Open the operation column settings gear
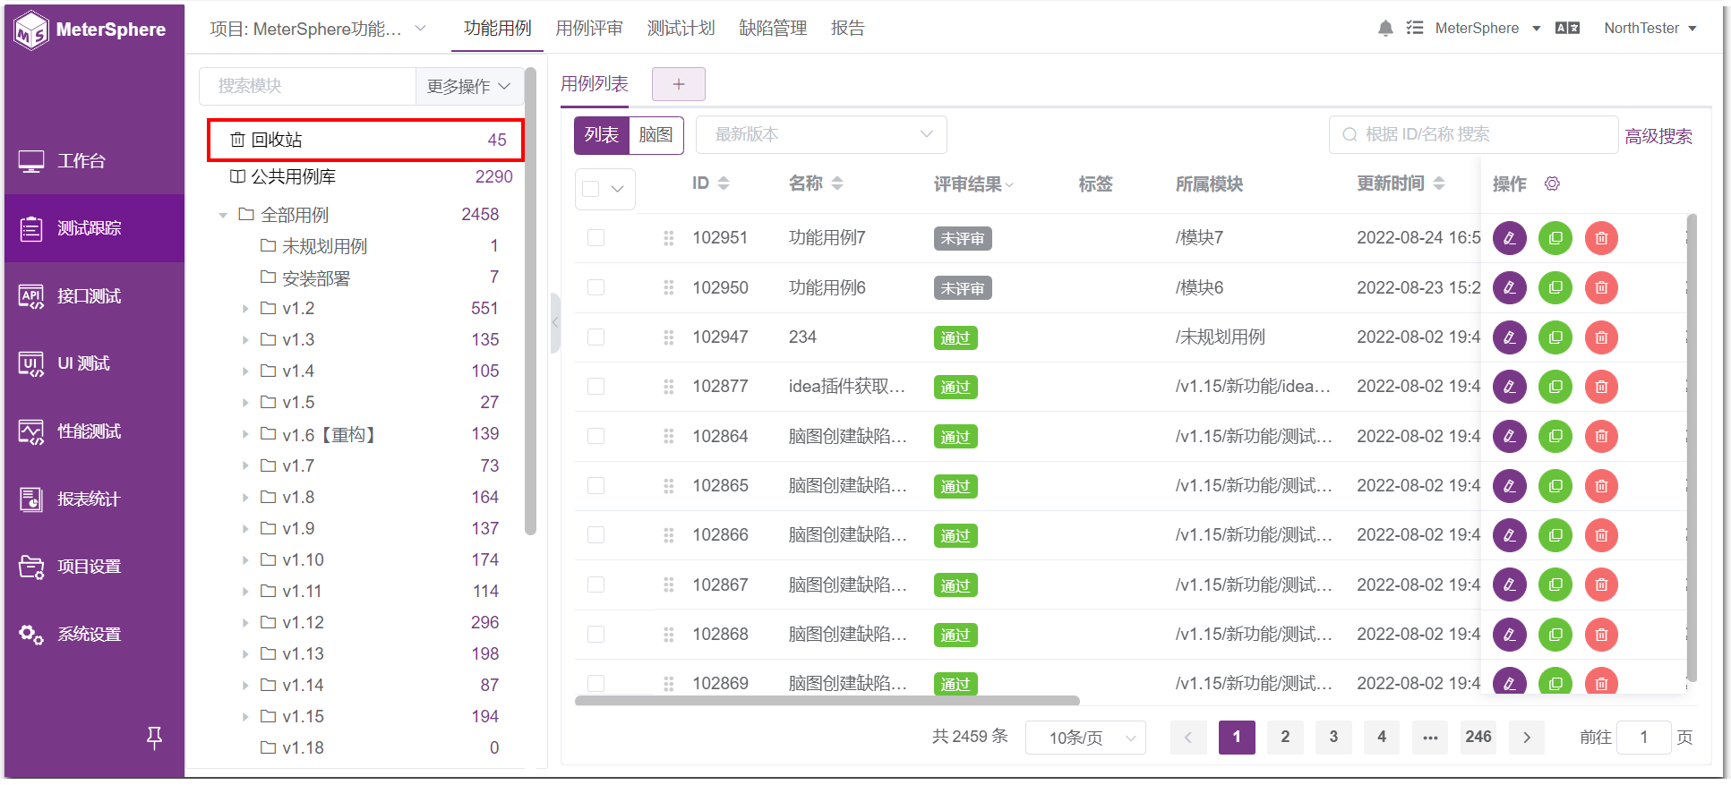Viewport: 1731px width, 785px height. pos(1552,183)
